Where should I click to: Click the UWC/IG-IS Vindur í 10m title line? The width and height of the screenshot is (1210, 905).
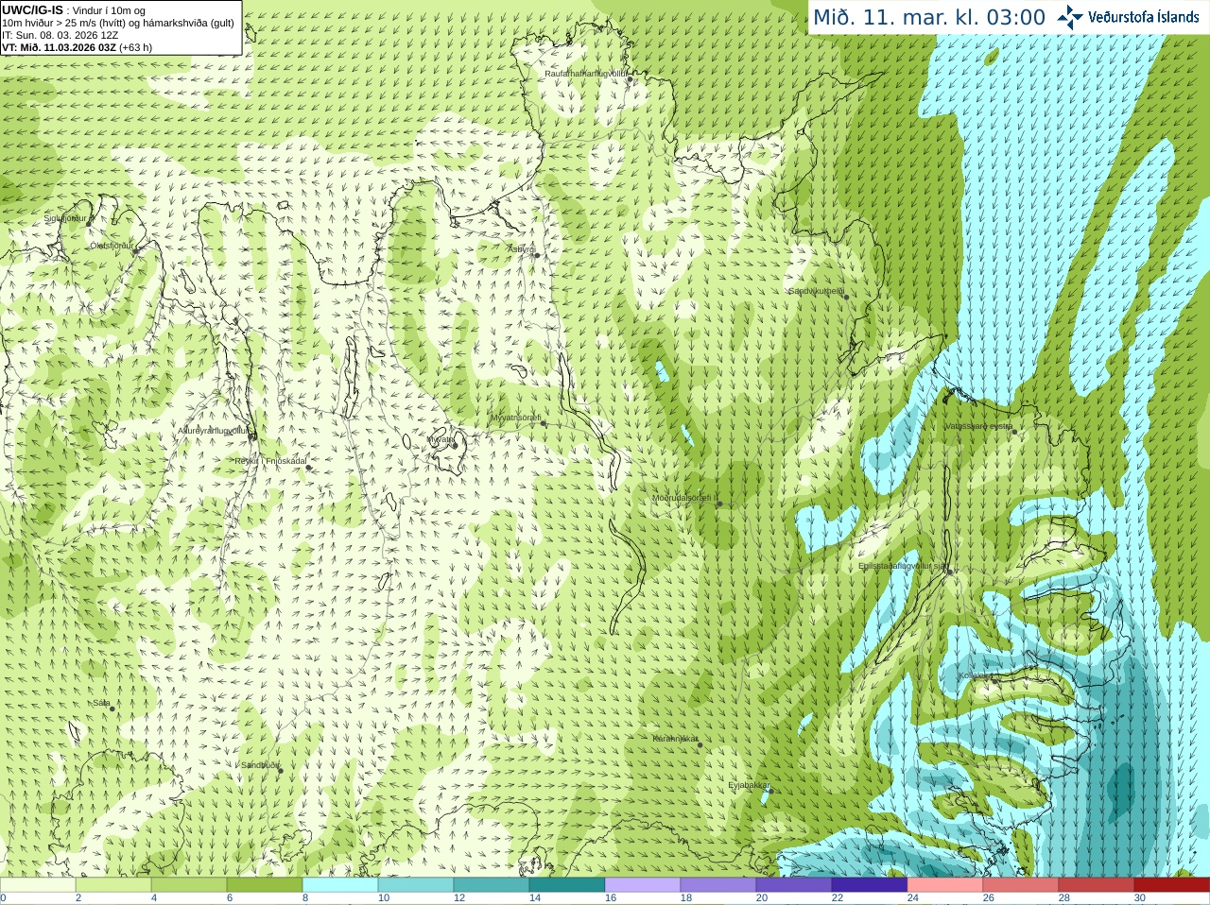coord(74,10)
